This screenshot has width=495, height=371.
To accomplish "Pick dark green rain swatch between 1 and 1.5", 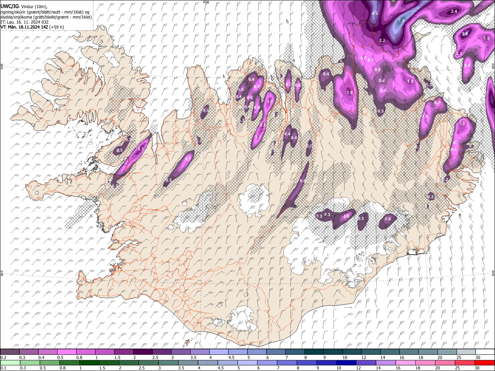I will [x=89, y=362].
